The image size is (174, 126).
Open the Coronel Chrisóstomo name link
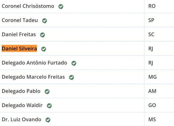click(28, 6)
